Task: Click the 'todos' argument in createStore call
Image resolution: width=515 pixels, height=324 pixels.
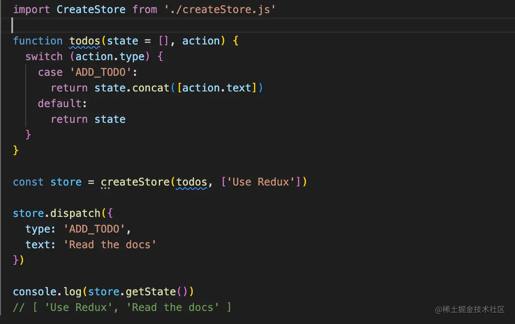Action: point(191,182)
